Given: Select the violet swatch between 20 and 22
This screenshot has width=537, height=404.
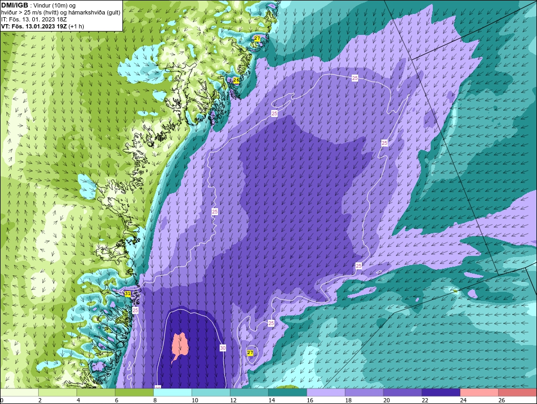Looking at the screenshot, I should pyautogui.click(x=403, y=392).
